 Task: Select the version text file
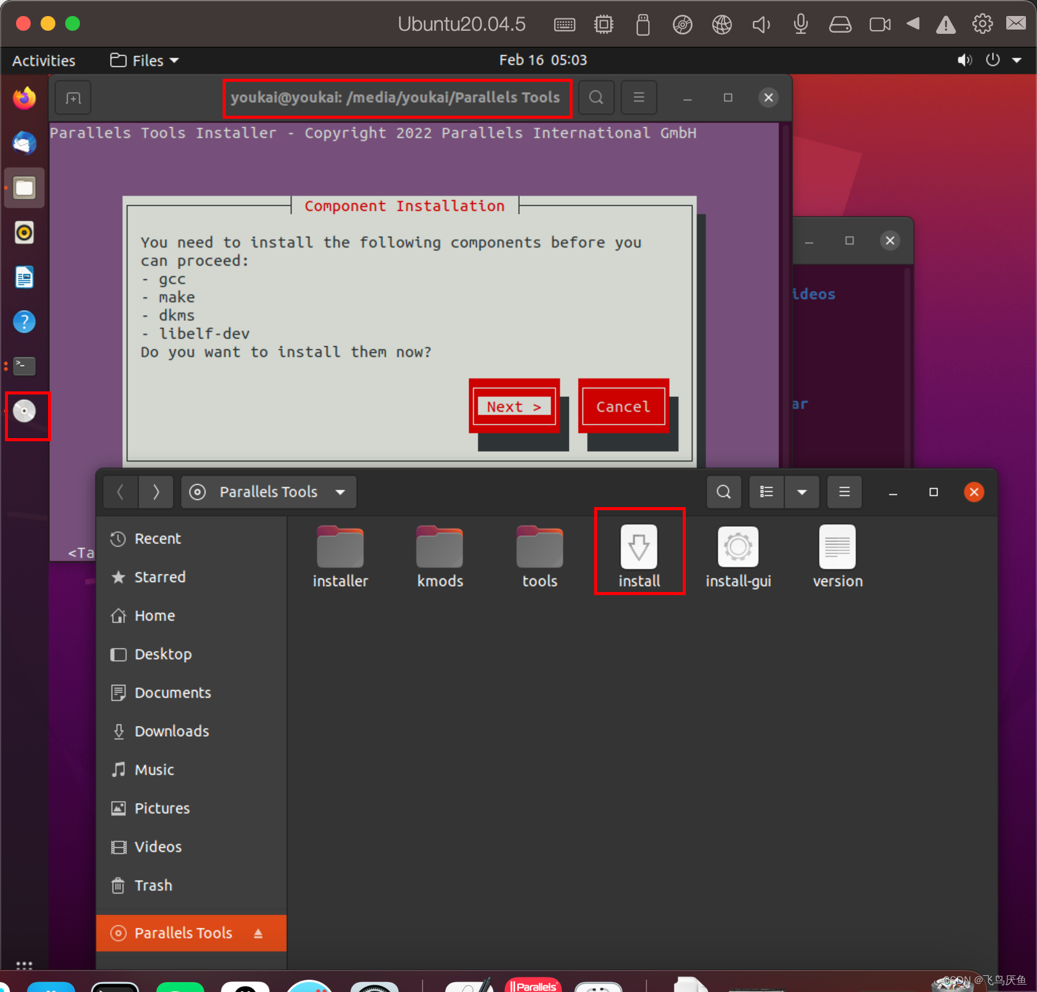point(838,557)
